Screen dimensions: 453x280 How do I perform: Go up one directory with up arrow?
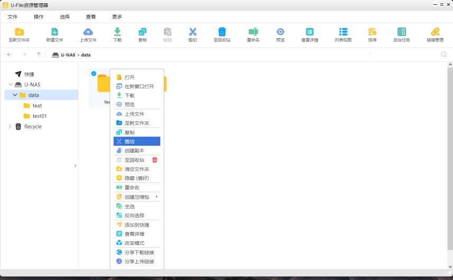(x=39, y=54)
